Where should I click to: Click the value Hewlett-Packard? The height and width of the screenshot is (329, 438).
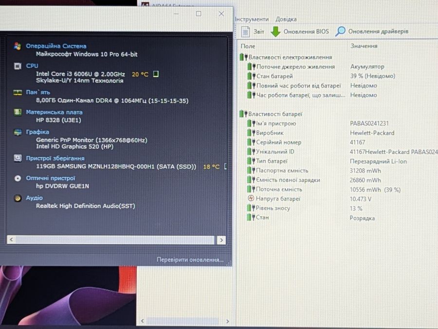(x=372, y=133)
